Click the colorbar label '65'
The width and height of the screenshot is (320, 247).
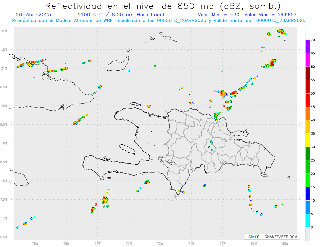tap(313, 53)
